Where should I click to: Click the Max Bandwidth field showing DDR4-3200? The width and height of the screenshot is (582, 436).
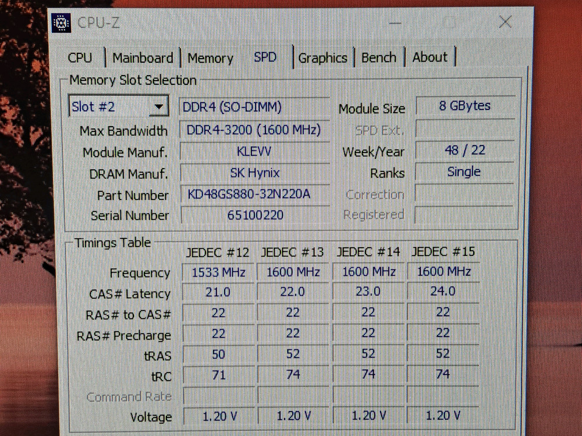tap(254, 130)
